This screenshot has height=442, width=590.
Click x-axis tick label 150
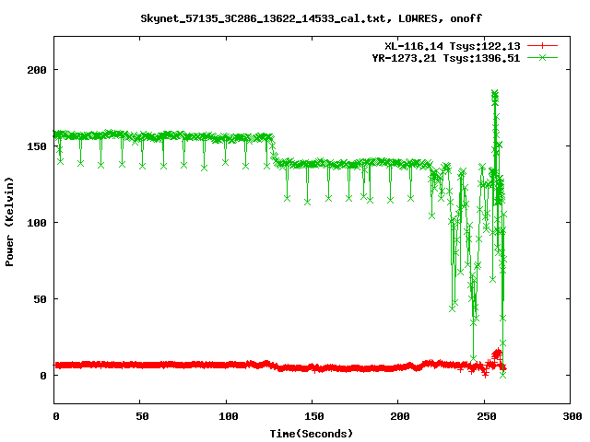[314, 416]
